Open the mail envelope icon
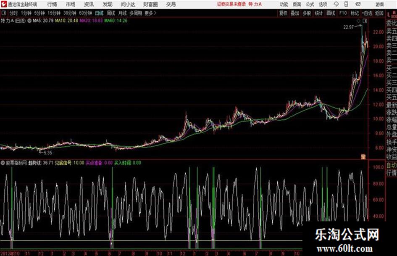 click(358, 4)
